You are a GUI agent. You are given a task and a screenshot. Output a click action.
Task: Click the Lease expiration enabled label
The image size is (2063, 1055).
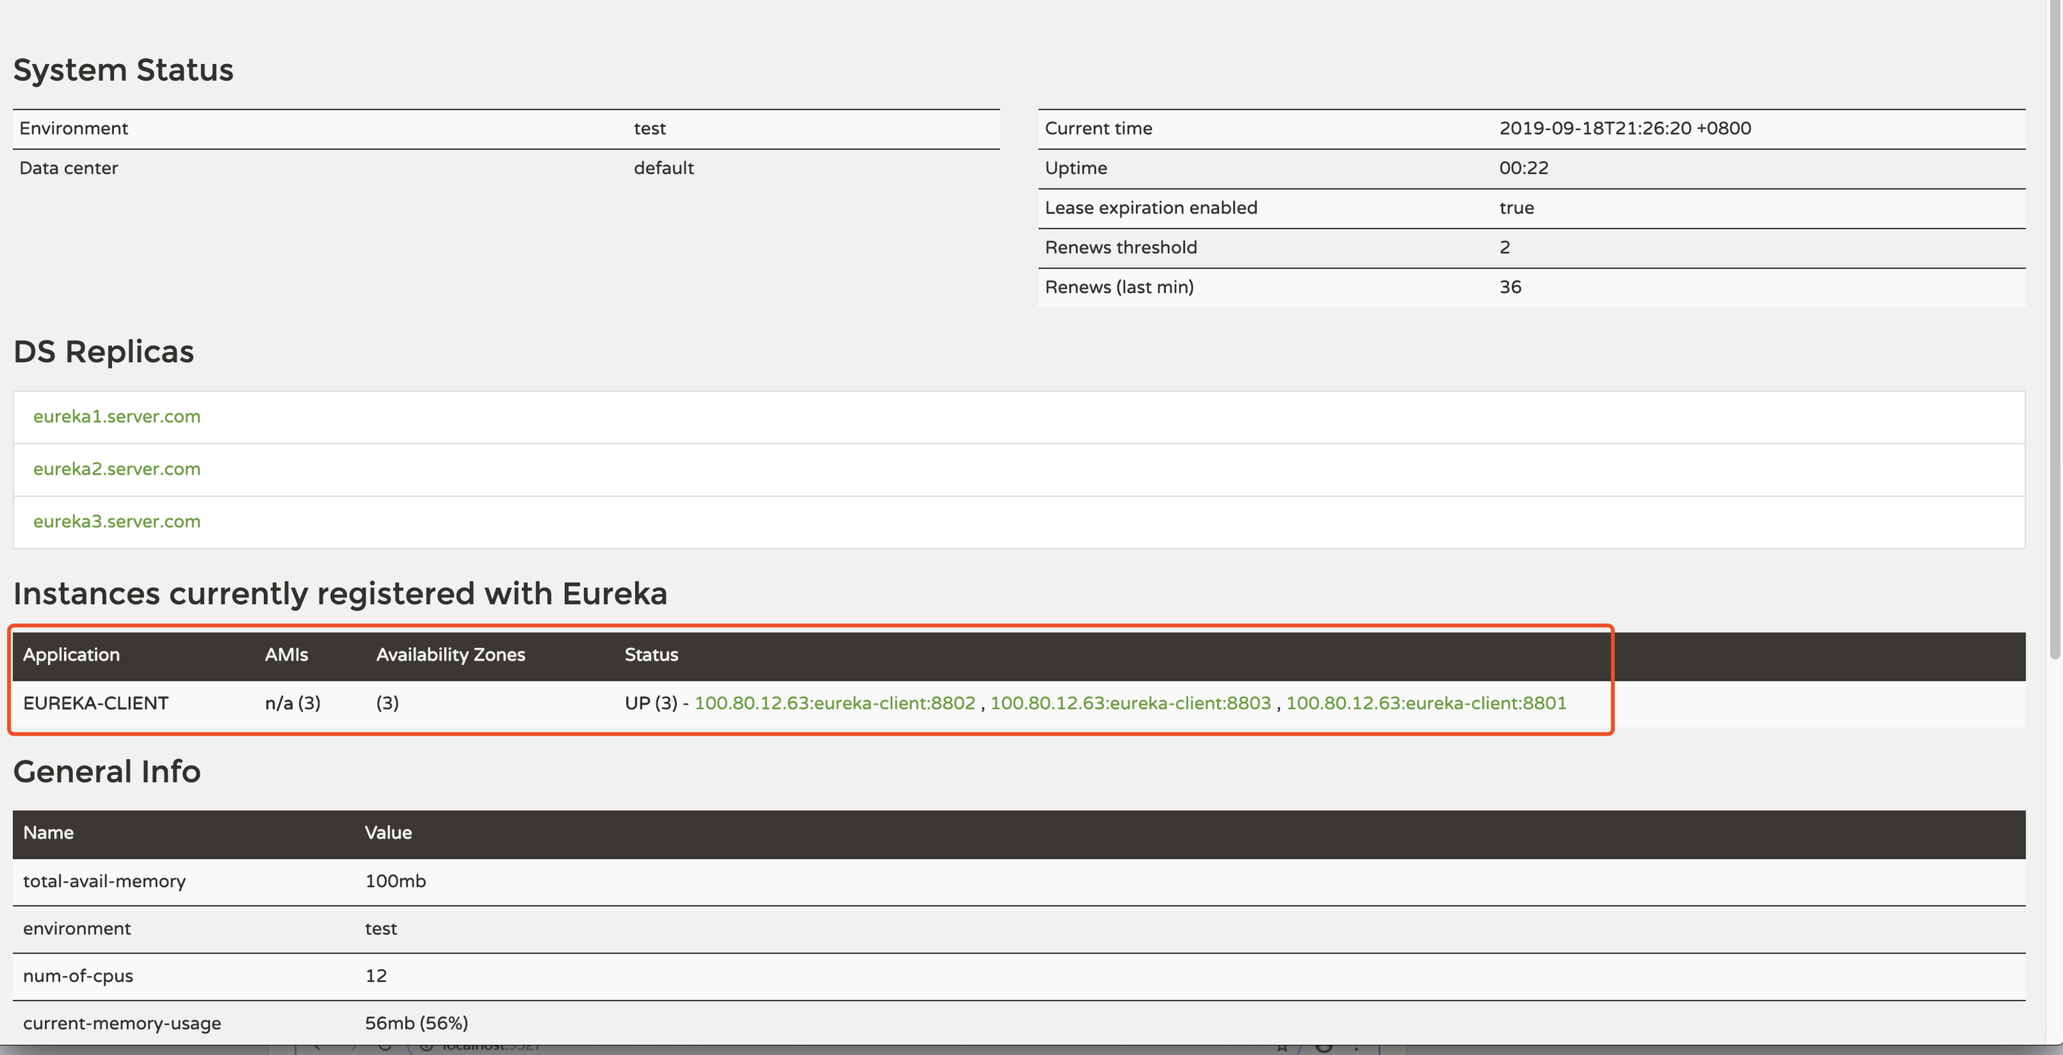1151,207
